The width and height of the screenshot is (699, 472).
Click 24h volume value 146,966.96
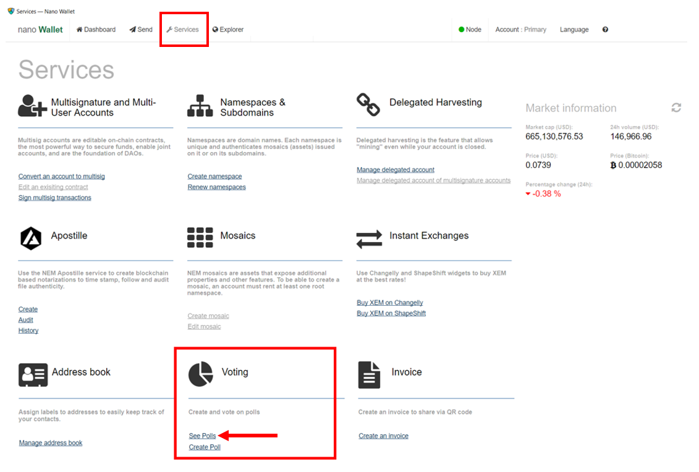click(x=631, y=137)
